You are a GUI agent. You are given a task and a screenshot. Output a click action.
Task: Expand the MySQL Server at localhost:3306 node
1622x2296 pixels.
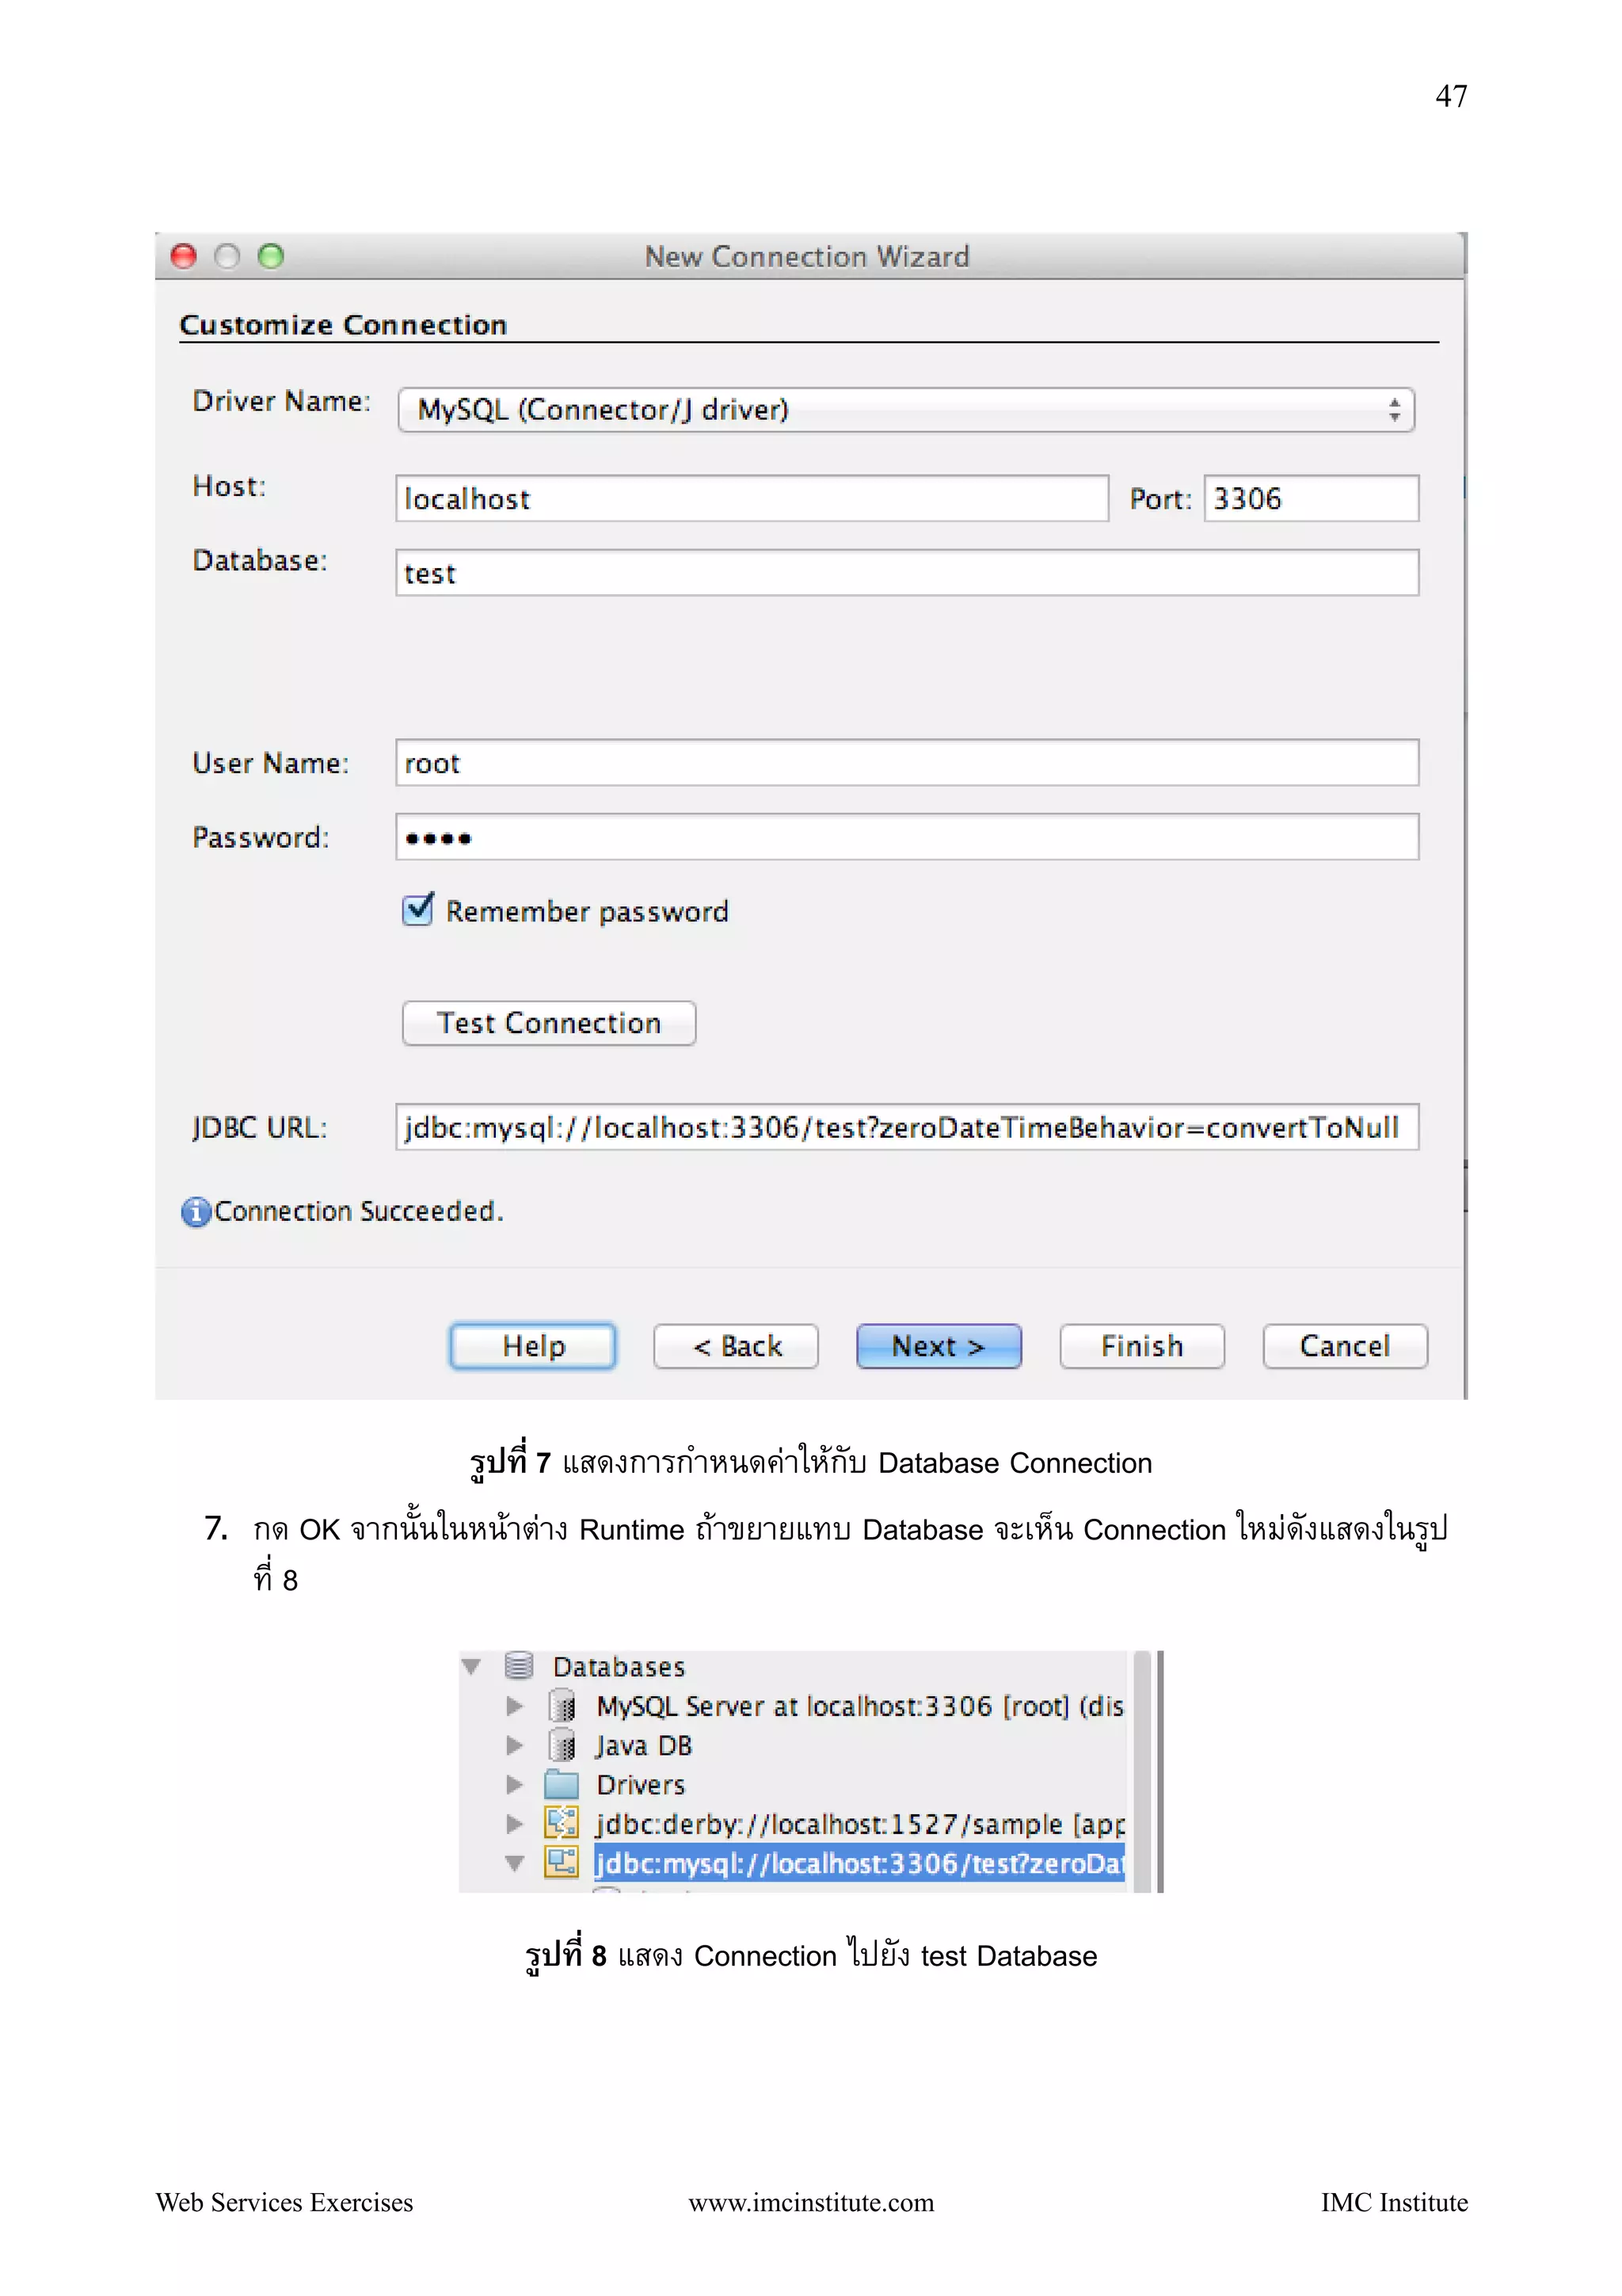click(515, 1705)
